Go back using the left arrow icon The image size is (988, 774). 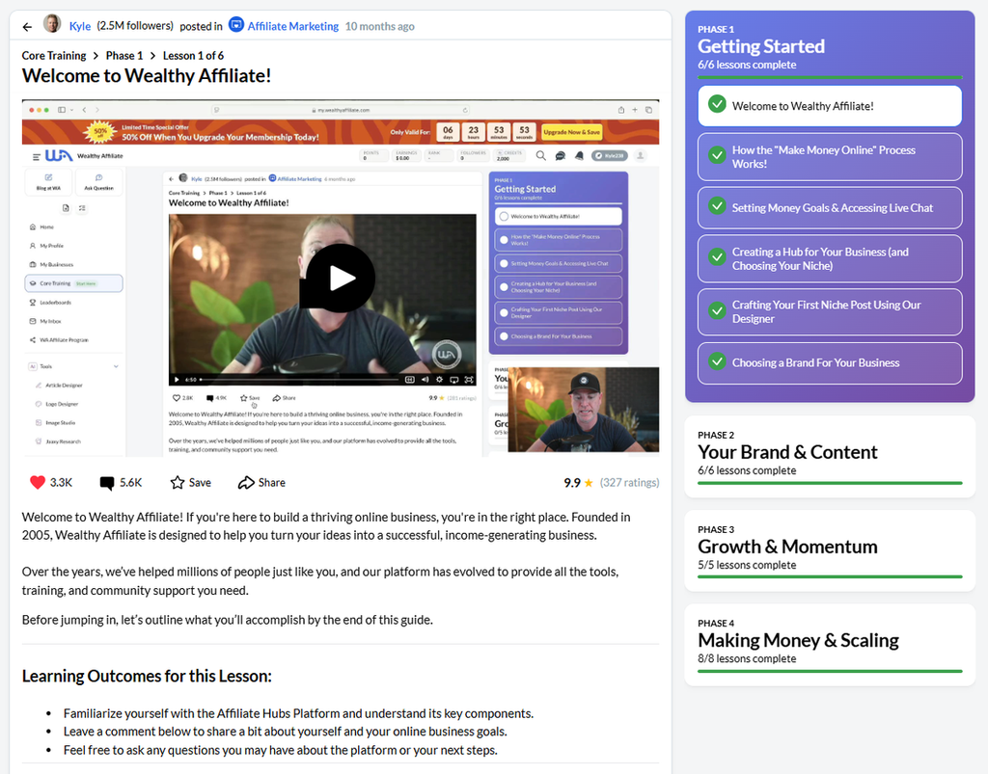[26, 26]
